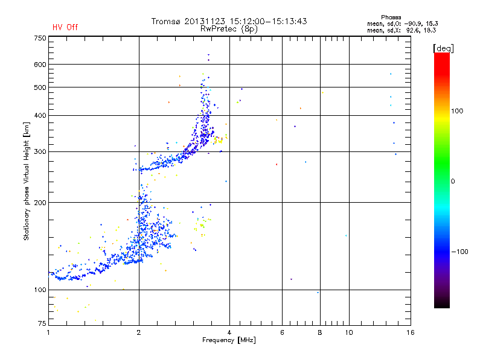Click the red HV Off label
This screenshot has width=483, height=362.
click(65, 27)
